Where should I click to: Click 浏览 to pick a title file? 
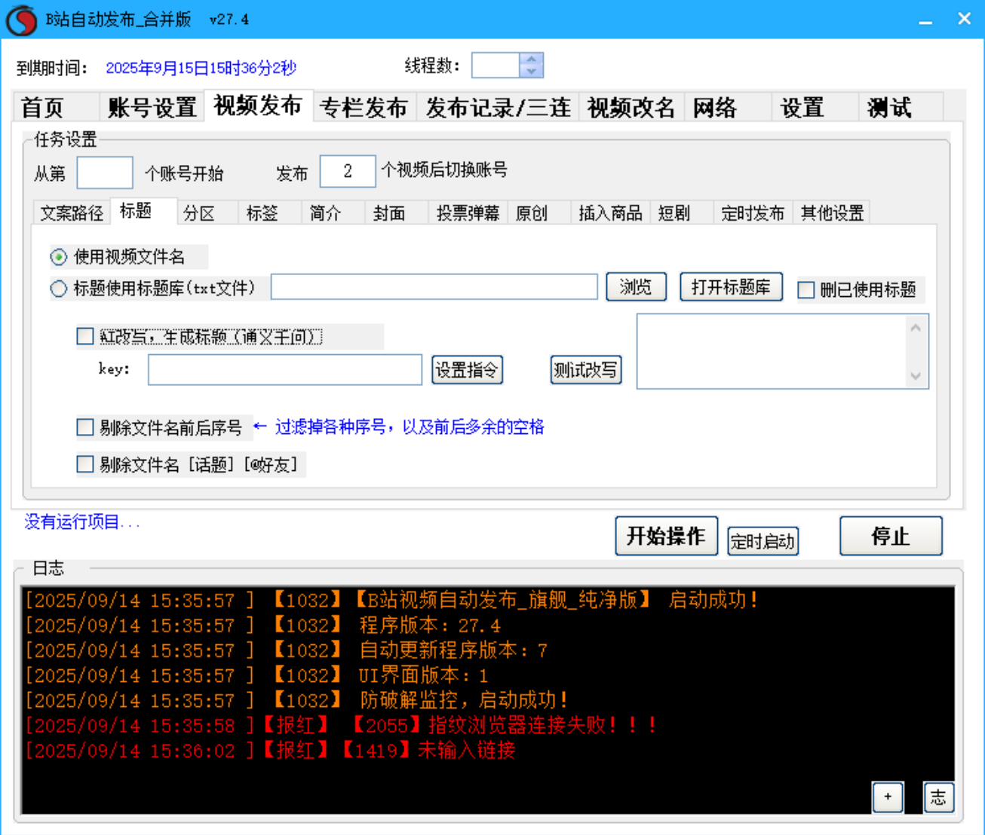click(x=635, y=286)
